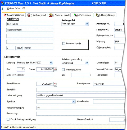Screen dimensions: 127x130
Task: Click the Test Kunde name field
Action: 30,24
